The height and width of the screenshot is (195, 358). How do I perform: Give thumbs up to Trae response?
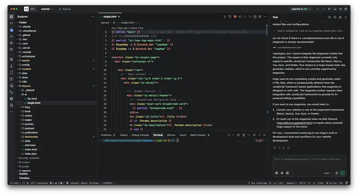click(x=284, y=148)
